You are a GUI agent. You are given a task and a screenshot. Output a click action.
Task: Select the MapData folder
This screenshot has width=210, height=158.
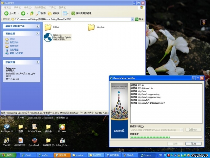(96, 27)
